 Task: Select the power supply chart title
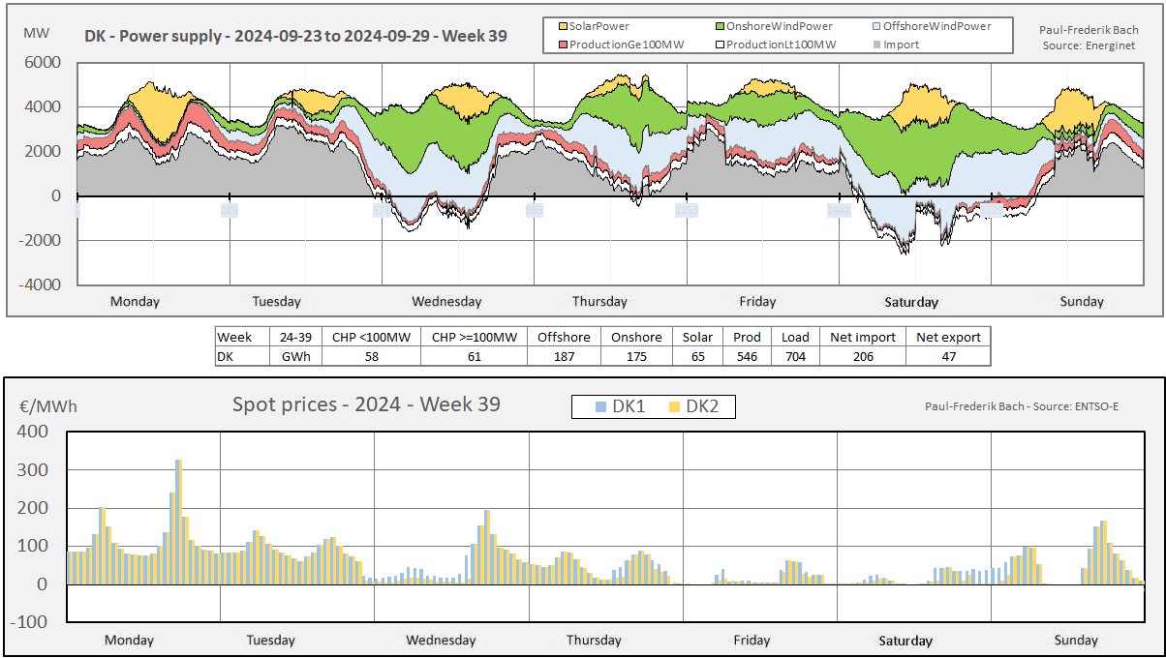click(x=295, y=39)
